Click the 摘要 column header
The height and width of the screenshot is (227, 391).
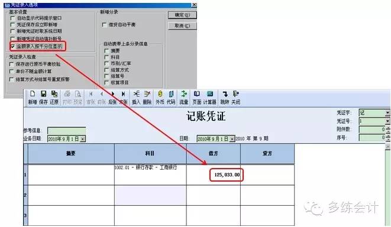[x=71, y=154]
